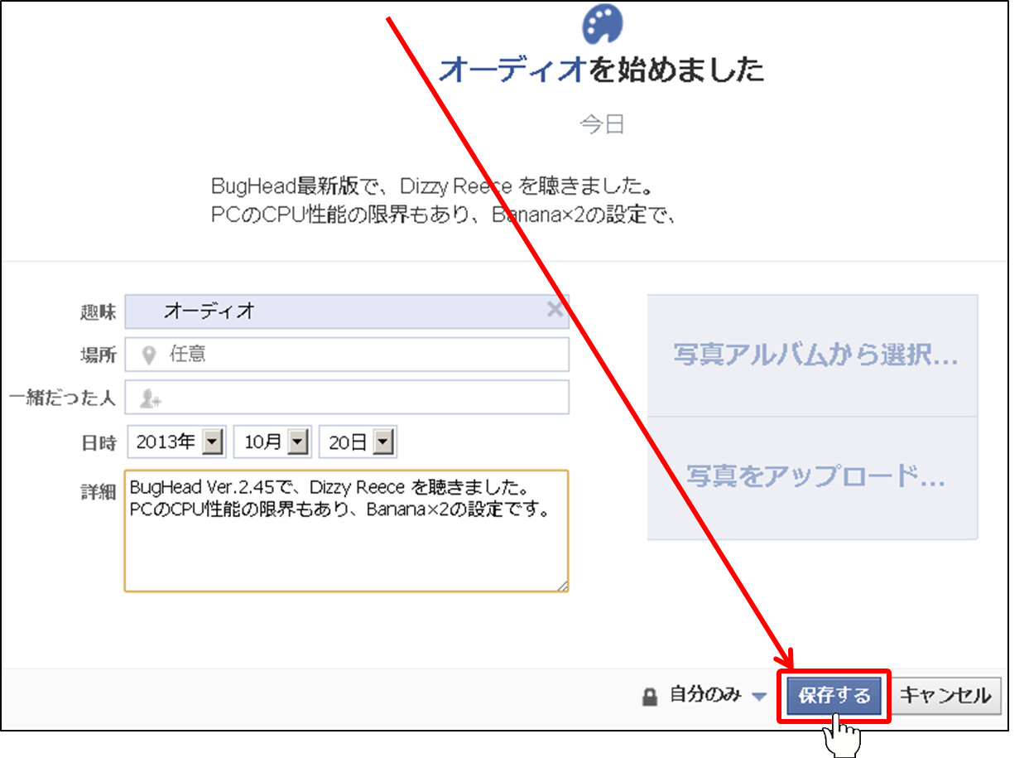This screenshot has width=1029, height=758.
Task: Click the 詳細 text area resize handle
Action: click(x=562, y=586)
